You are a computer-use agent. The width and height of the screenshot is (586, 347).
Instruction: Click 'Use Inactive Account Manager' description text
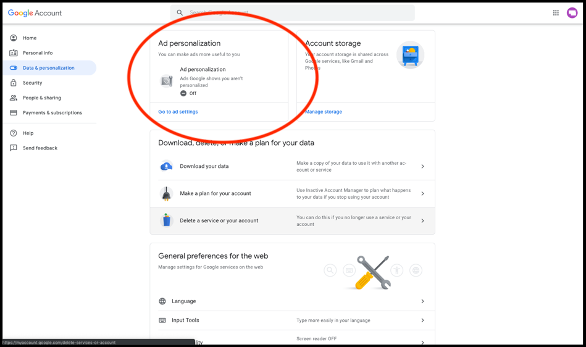click(x=354, y=193)
